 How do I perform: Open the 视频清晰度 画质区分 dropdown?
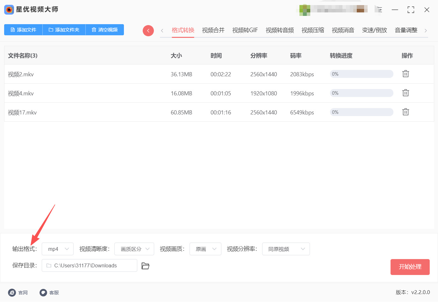(134, 249)
